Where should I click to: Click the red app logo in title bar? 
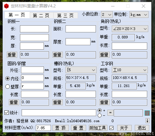click(x=6, y=6)
